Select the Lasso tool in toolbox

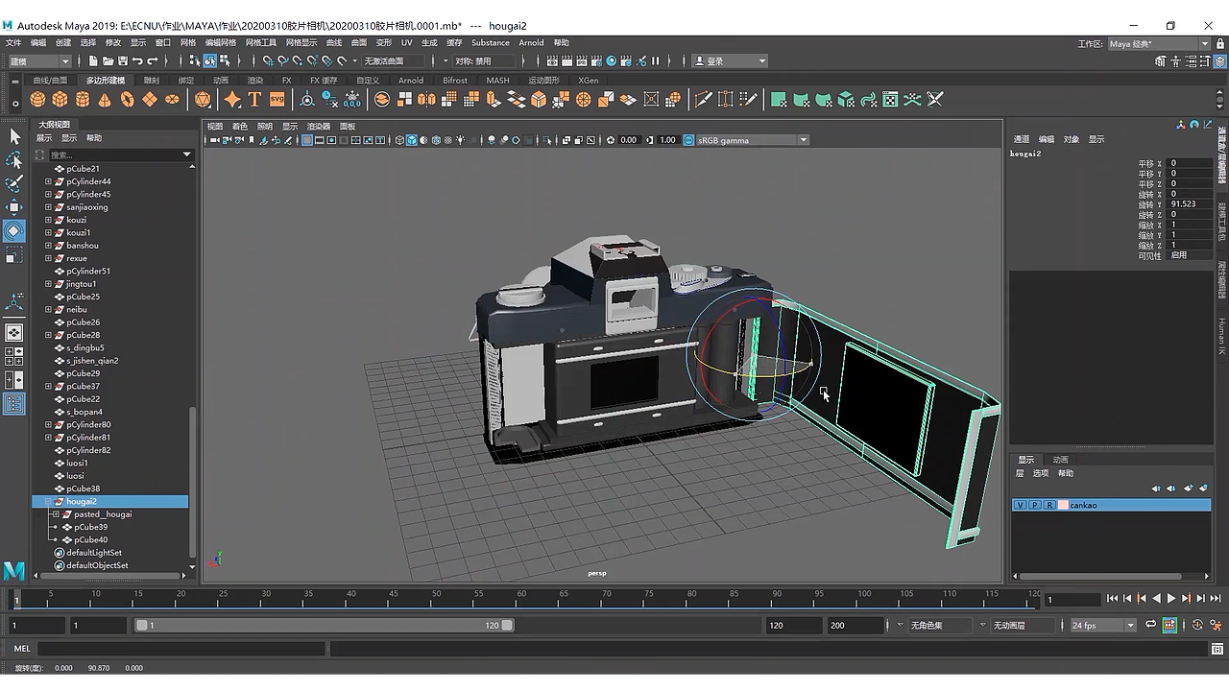14,160
